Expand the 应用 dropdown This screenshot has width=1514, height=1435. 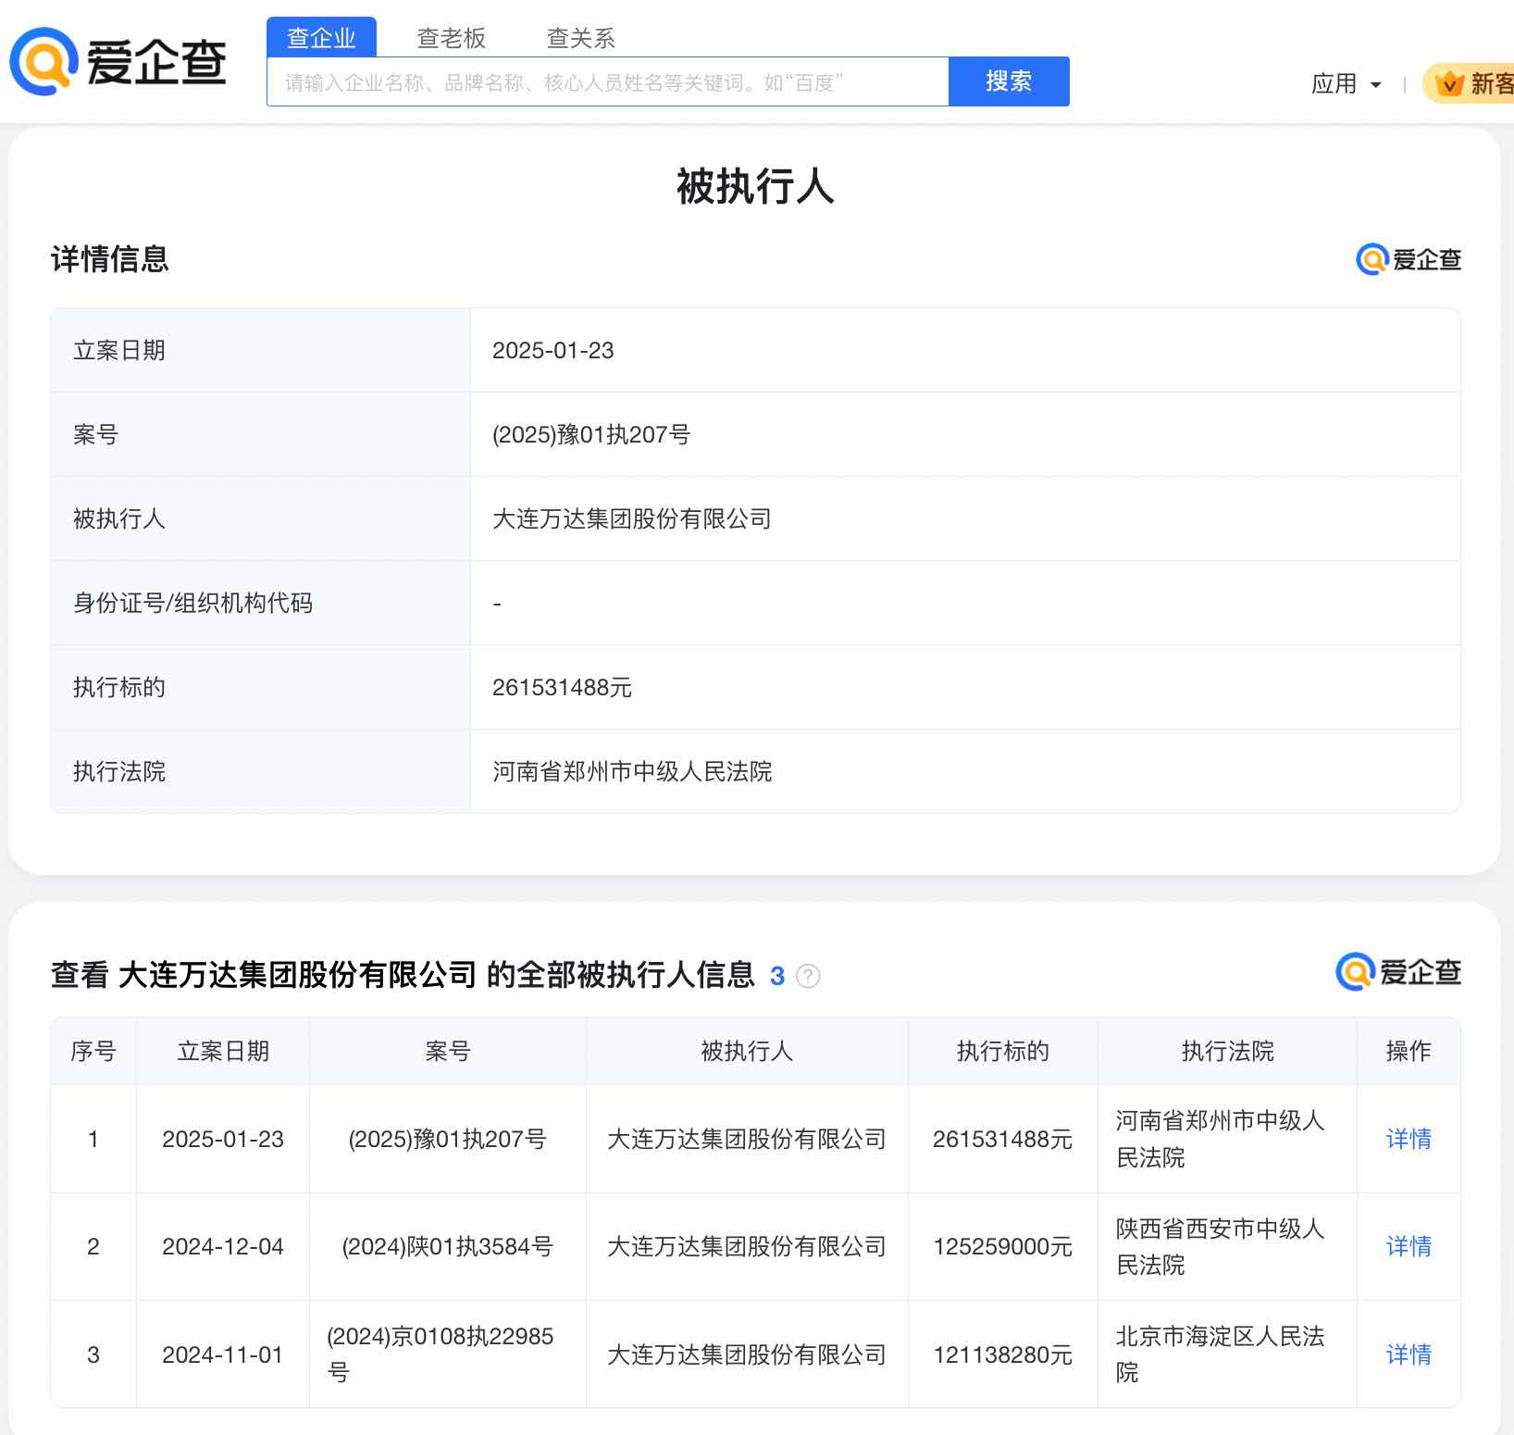(1347, 84)
